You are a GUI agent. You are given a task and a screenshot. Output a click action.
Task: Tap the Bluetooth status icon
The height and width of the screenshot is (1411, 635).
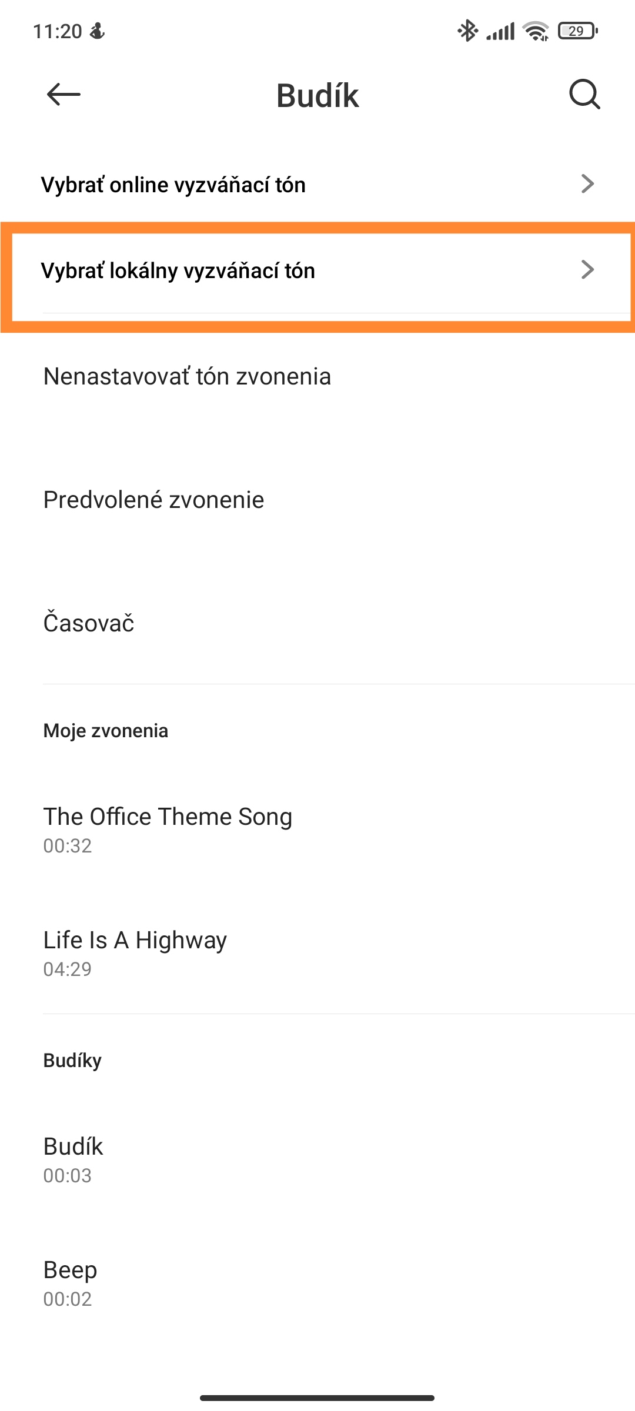point(467,31)
